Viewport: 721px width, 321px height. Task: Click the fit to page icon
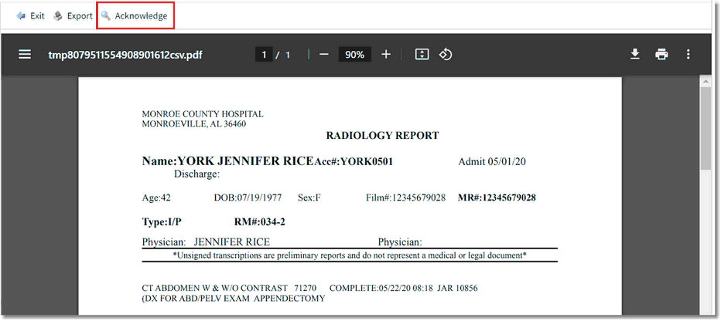click(422, 55)
